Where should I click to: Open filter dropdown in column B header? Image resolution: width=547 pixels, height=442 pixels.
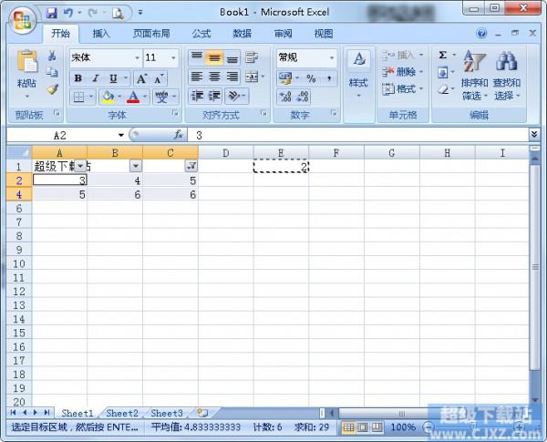click(135, 166)
